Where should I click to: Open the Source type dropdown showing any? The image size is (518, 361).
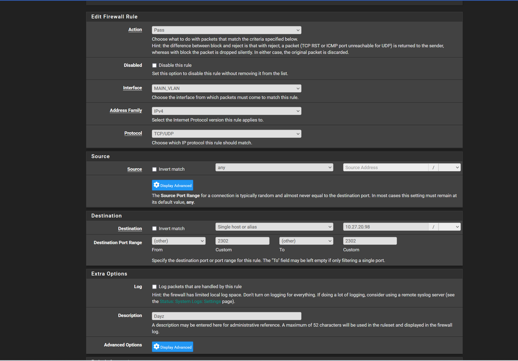(274, 167)
